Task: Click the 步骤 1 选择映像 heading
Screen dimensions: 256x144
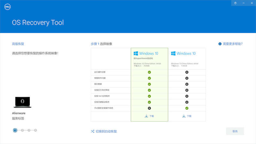Action: point(101,44)
